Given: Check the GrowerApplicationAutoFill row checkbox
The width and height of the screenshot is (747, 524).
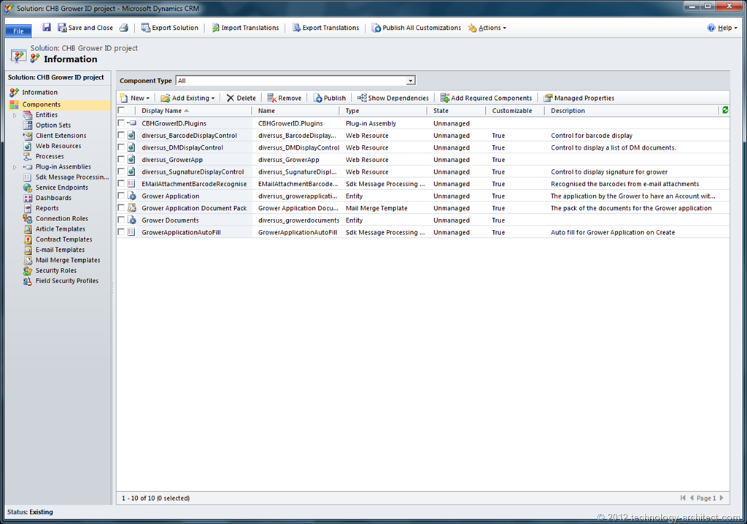Looking at the screenshot, I should point(121,232).
